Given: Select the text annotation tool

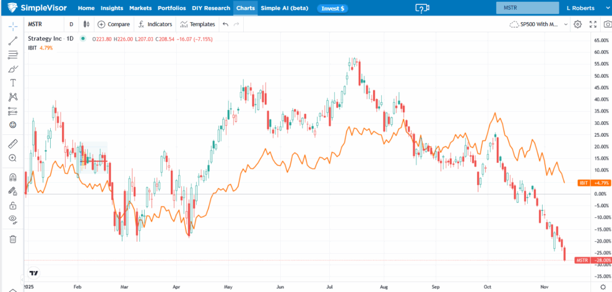Looking at the screenshot, I should [13, 82].
